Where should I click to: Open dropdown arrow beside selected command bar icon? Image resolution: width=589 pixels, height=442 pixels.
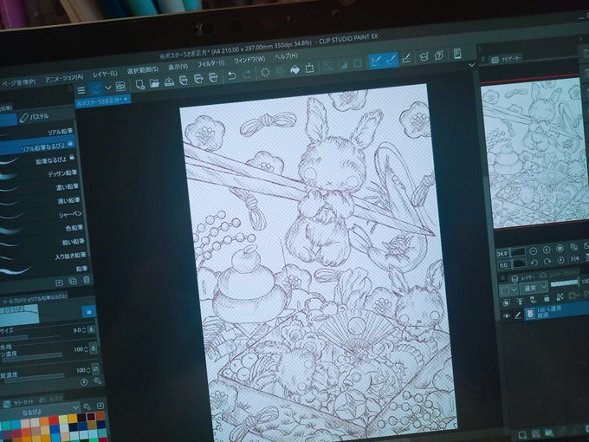[107, 88]
